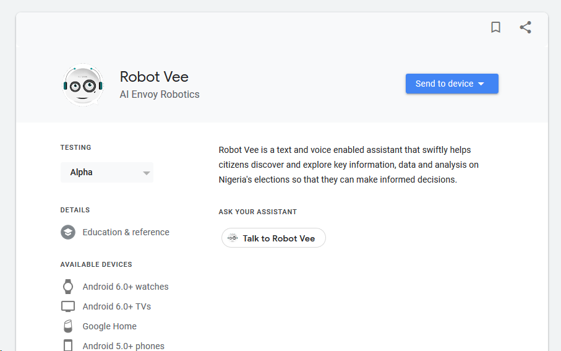This screenshot has width=561, height=351.
Task: Click the TV icon for Android TVs
Action: pos(68,306)
